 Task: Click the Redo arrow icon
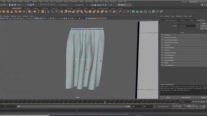point(20,5)
